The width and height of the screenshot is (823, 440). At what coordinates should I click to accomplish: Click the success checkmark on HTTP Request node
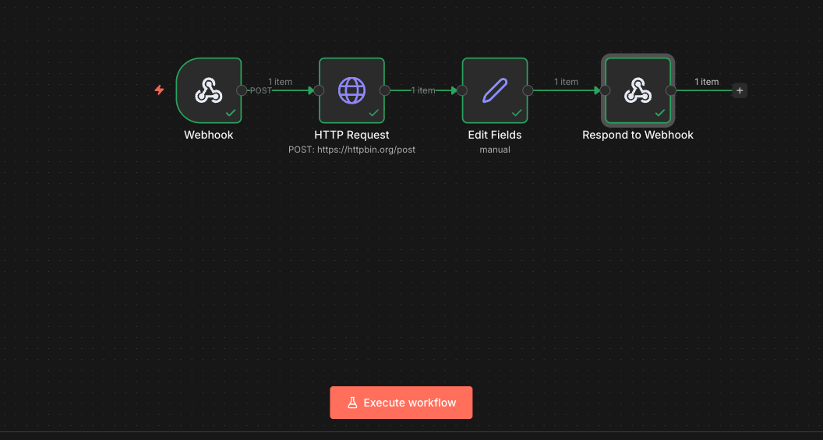(373, 113)
